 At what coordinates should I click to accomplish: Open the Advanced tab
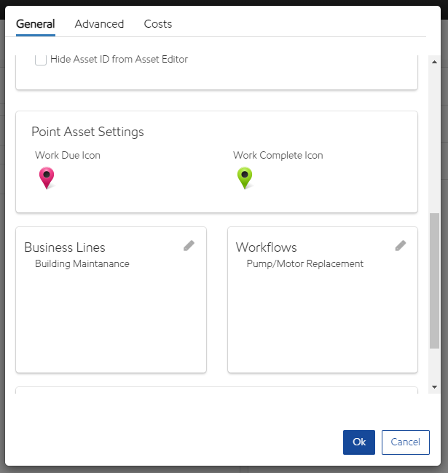point(99,24)
